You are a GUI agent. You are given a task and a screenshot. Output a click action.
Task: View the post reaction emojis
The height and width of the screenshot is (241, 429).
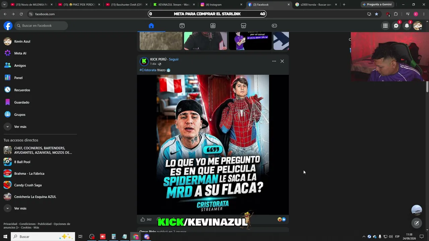tap(282, 220)
